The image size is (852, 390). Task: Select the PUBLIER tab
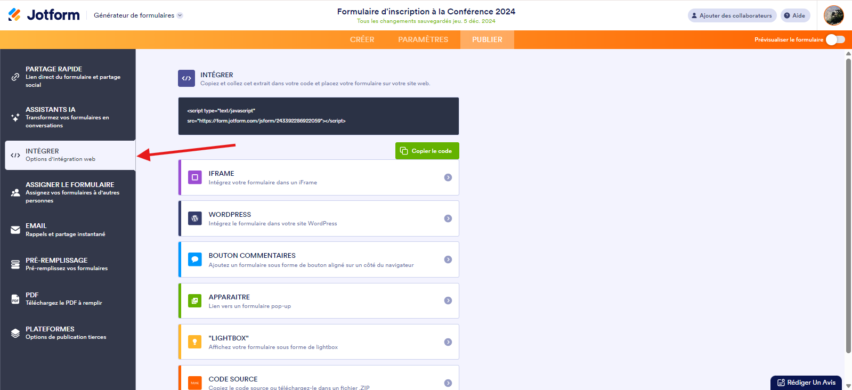coord(487,39)
